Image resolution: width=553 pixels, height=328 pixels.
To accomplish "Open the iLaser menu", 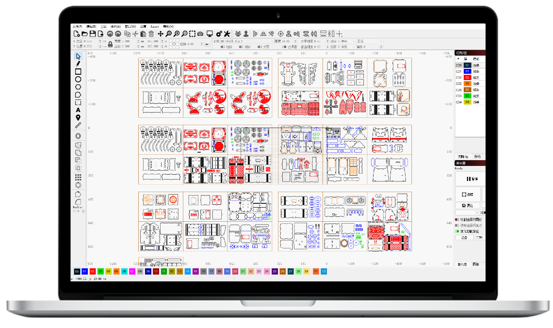I will coord(155,26).
